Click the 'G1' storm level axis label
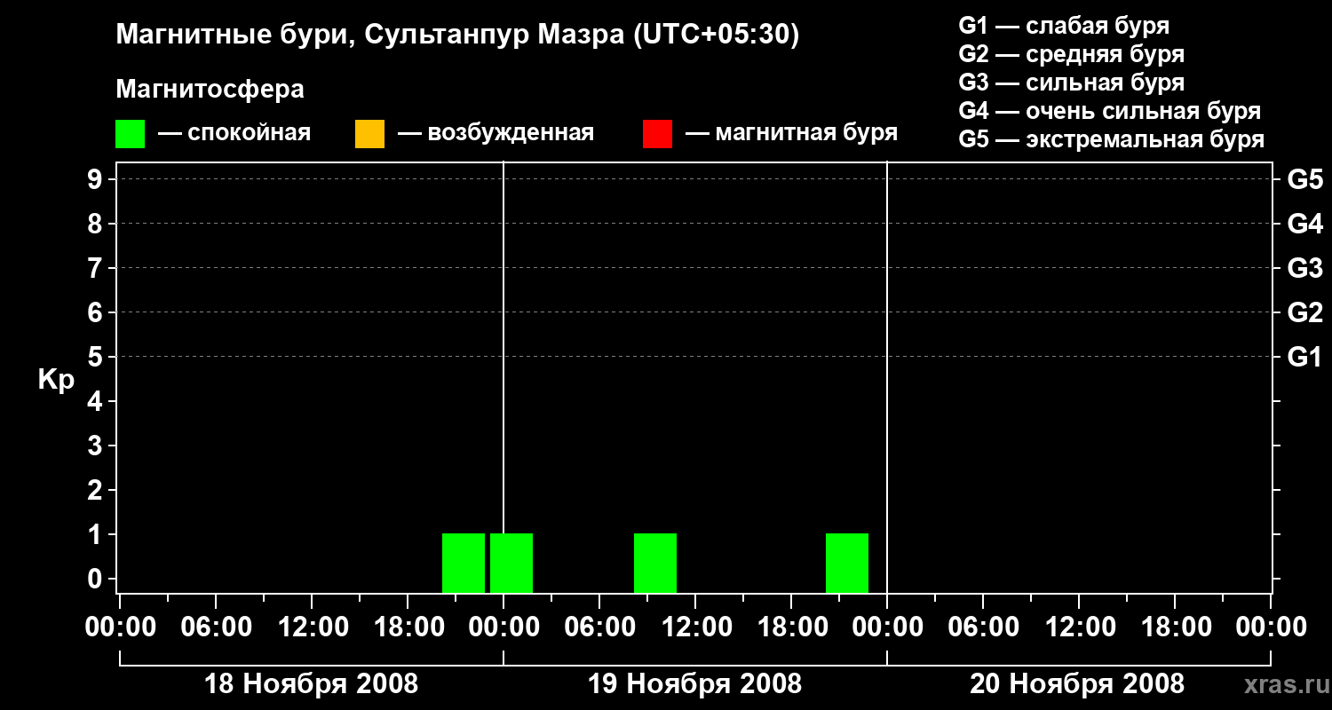Viewport: 1332px width, 710px height. [x=1304, y=357]
